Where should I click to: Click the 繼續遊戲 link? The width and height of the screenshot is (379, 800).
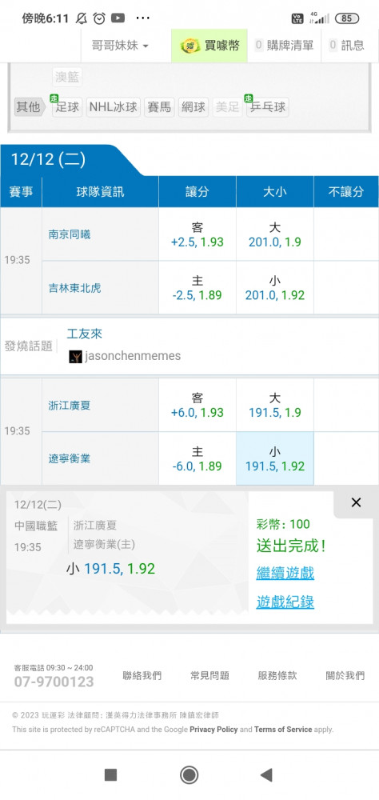tap(285, 573)
